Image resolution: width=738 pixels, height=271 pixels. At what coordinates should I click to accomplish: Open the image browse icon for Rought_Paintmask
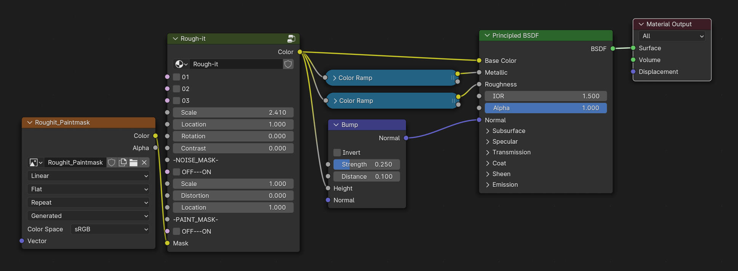(x=36, y=163)
